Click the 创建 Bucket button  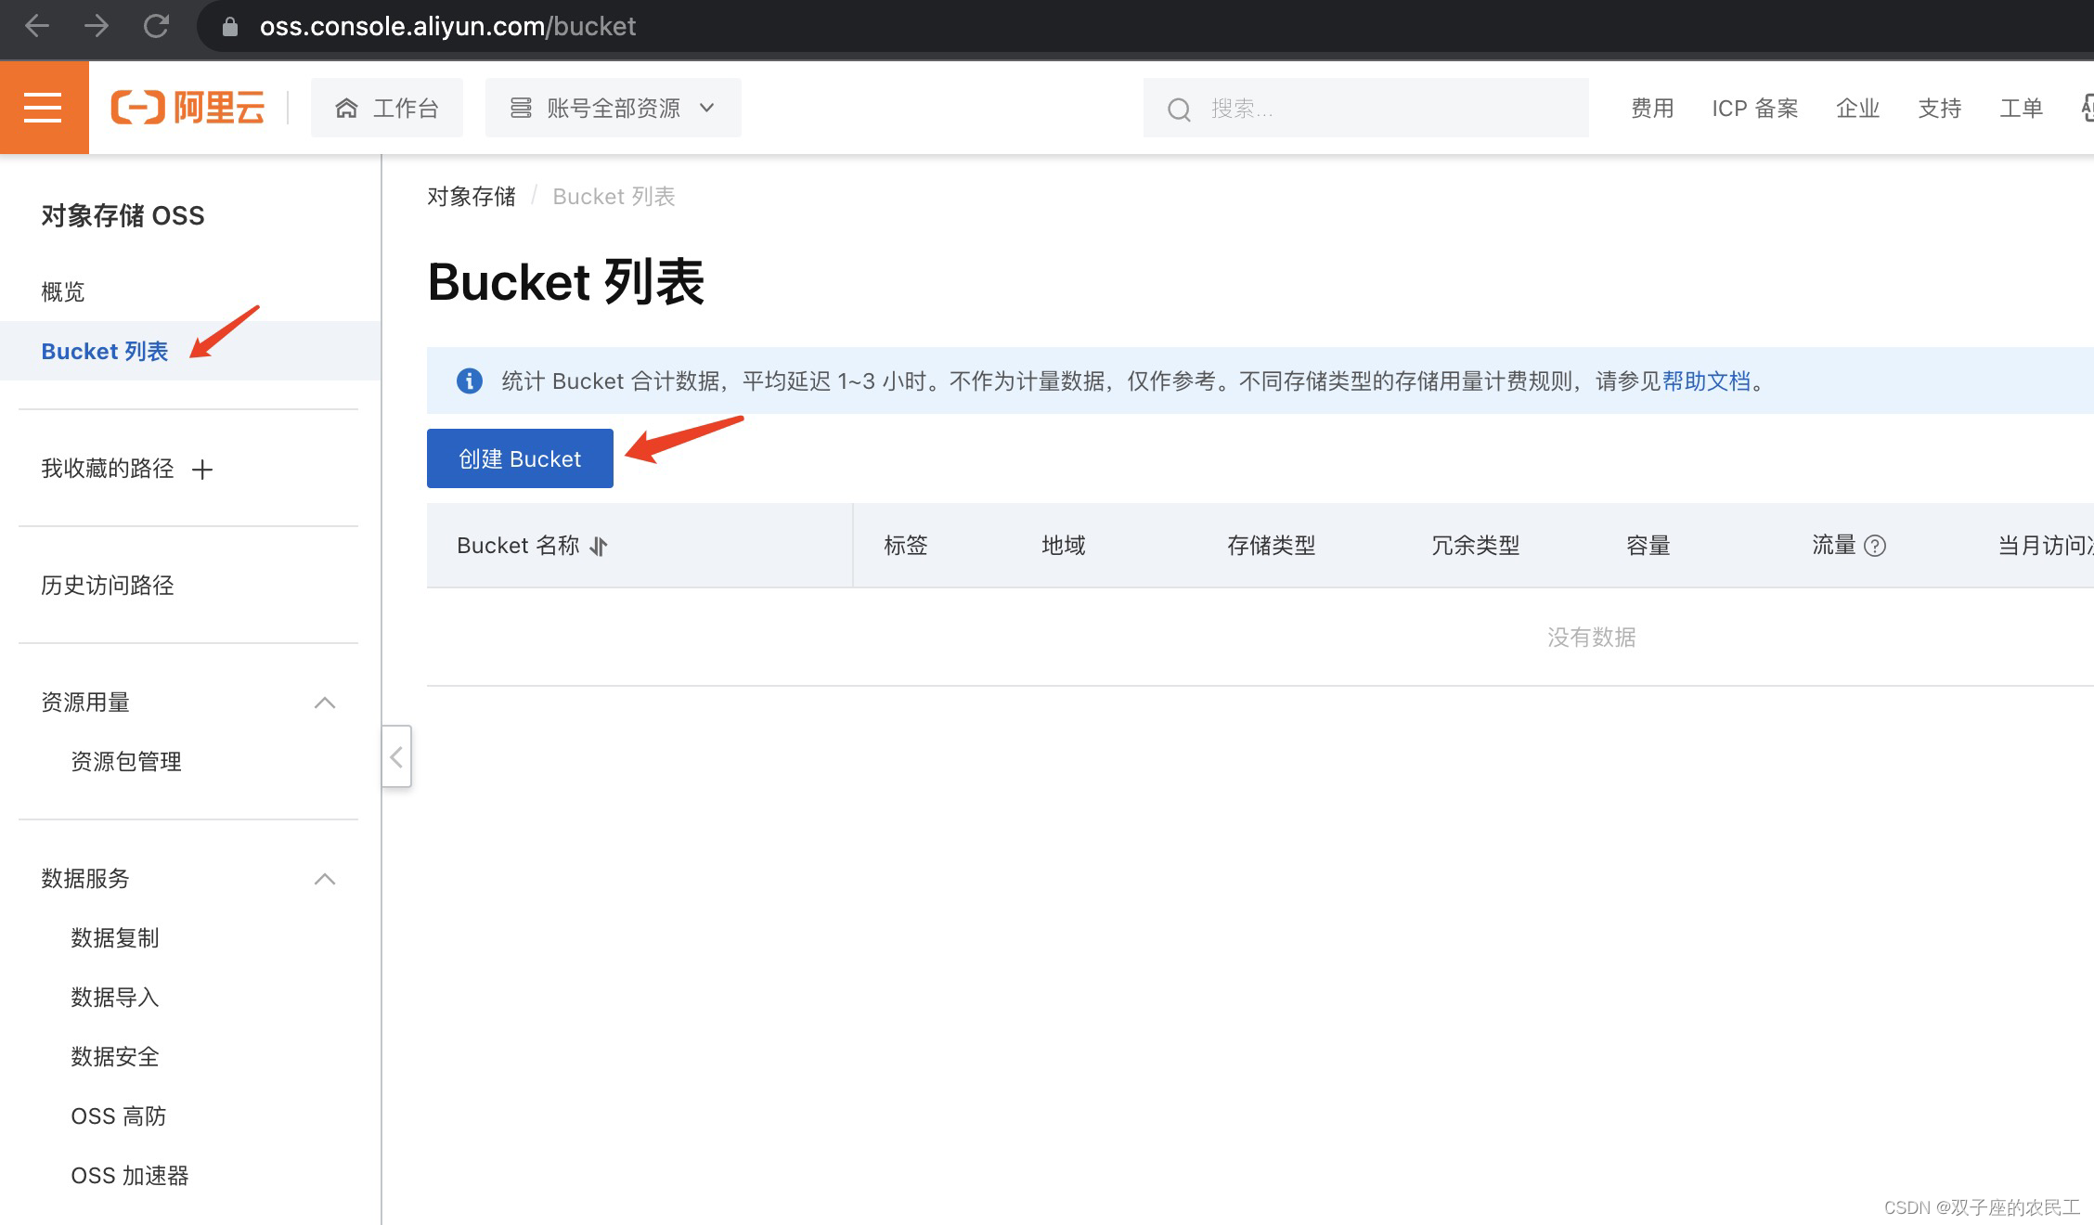pyautogui.click(x=519, y=458)
